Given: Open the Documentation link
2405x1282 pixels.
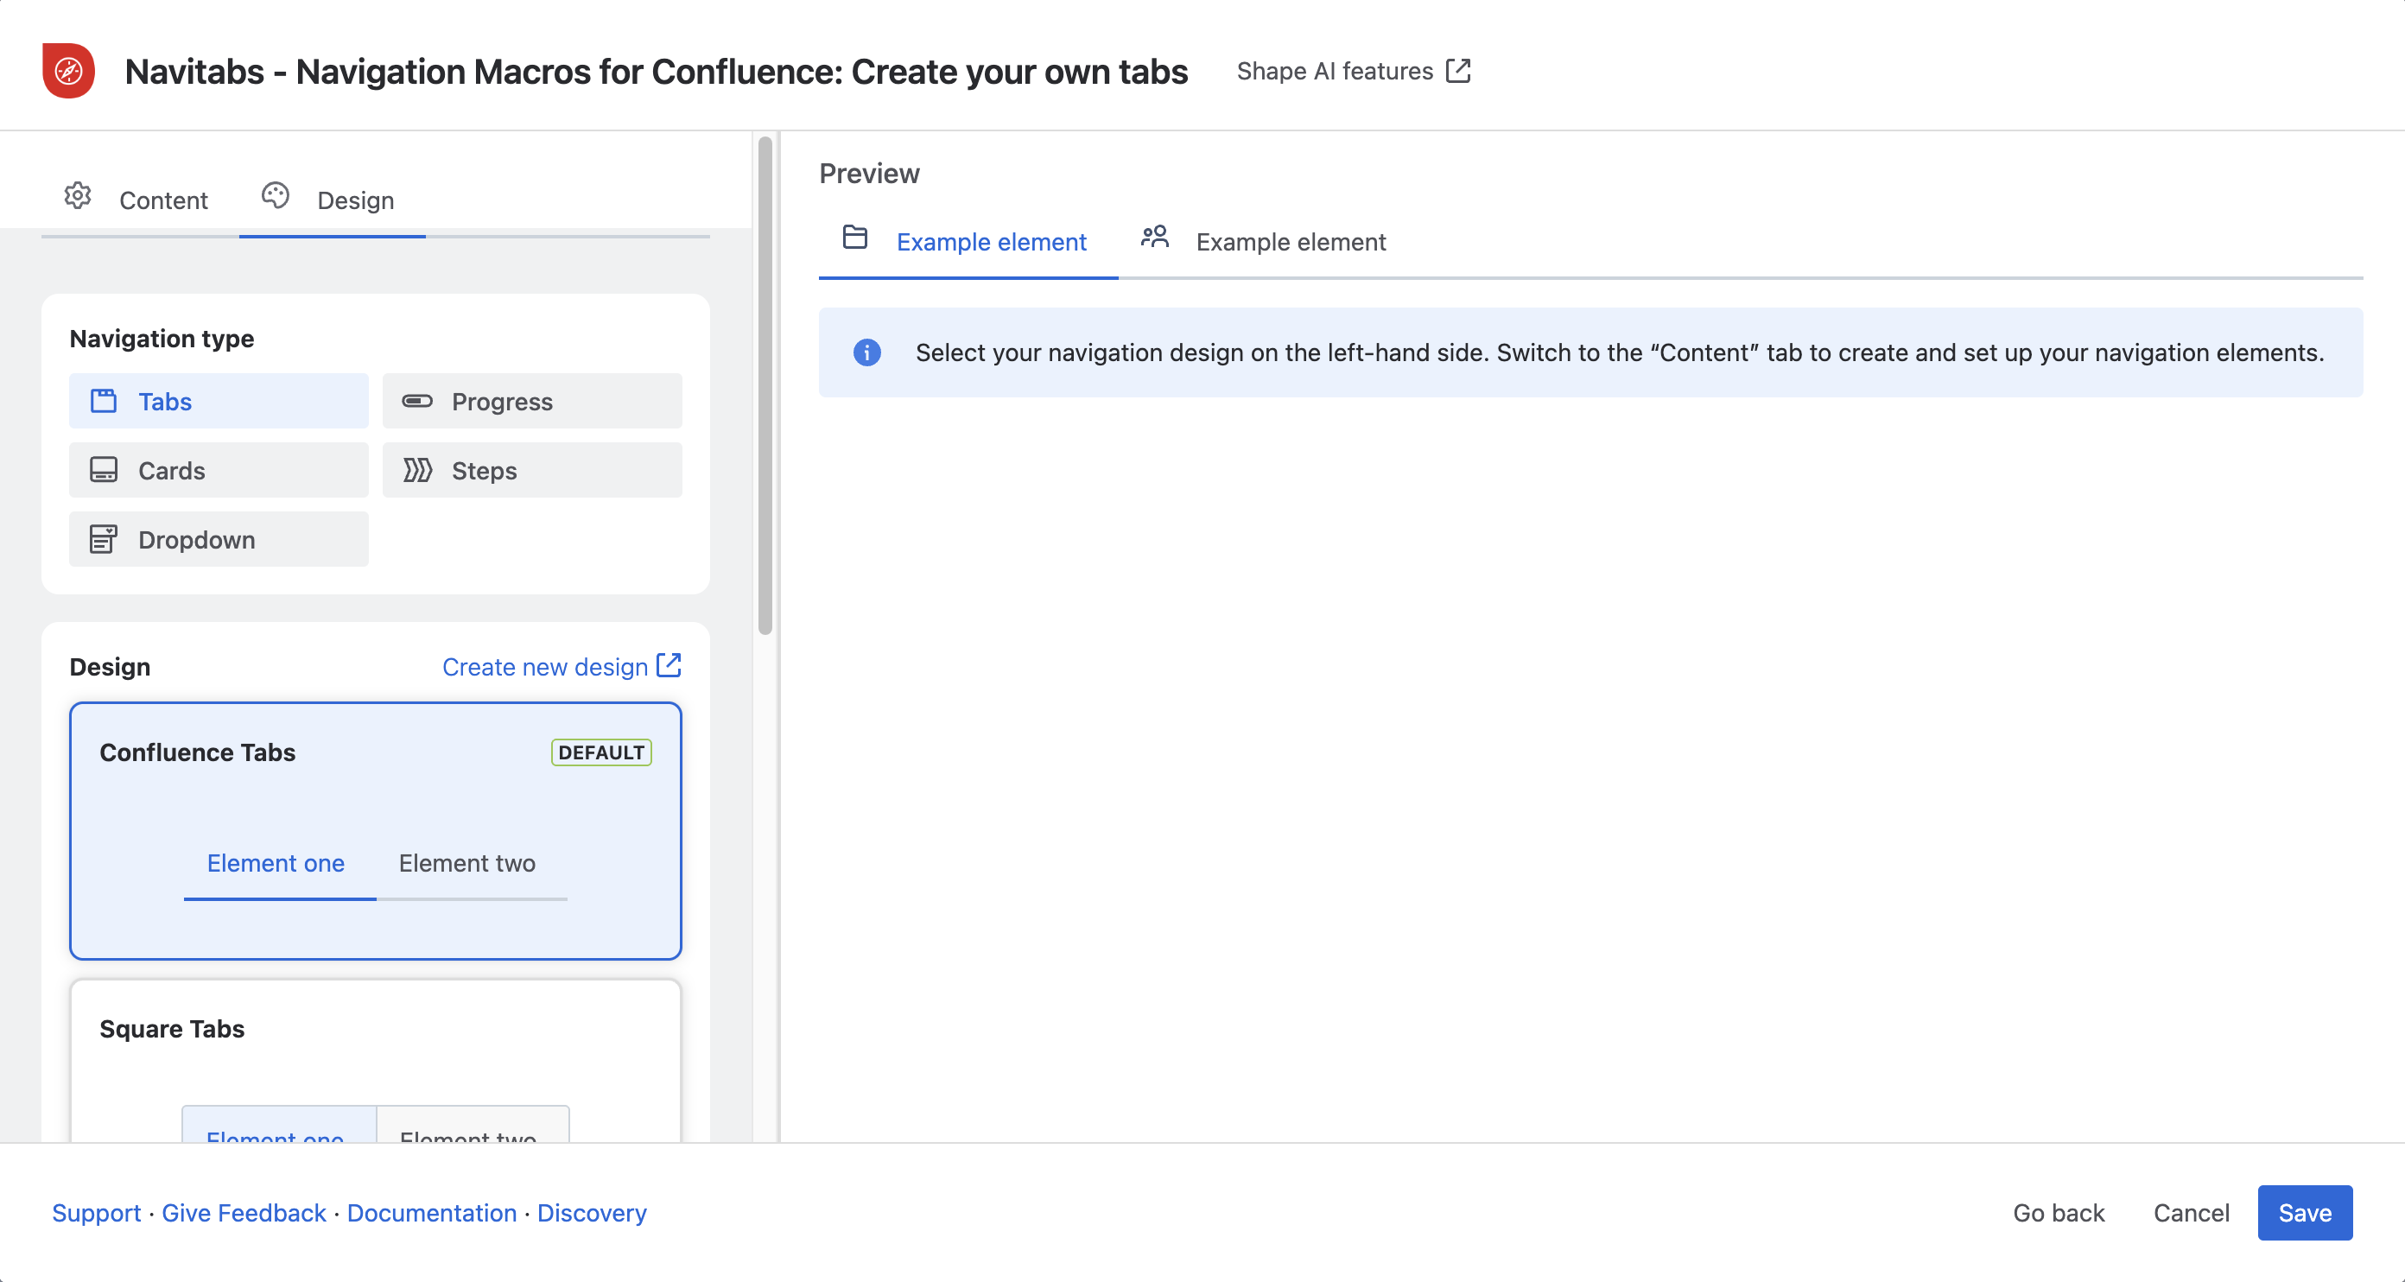Looking at the screenshot, I should (x=431, y=1213).
